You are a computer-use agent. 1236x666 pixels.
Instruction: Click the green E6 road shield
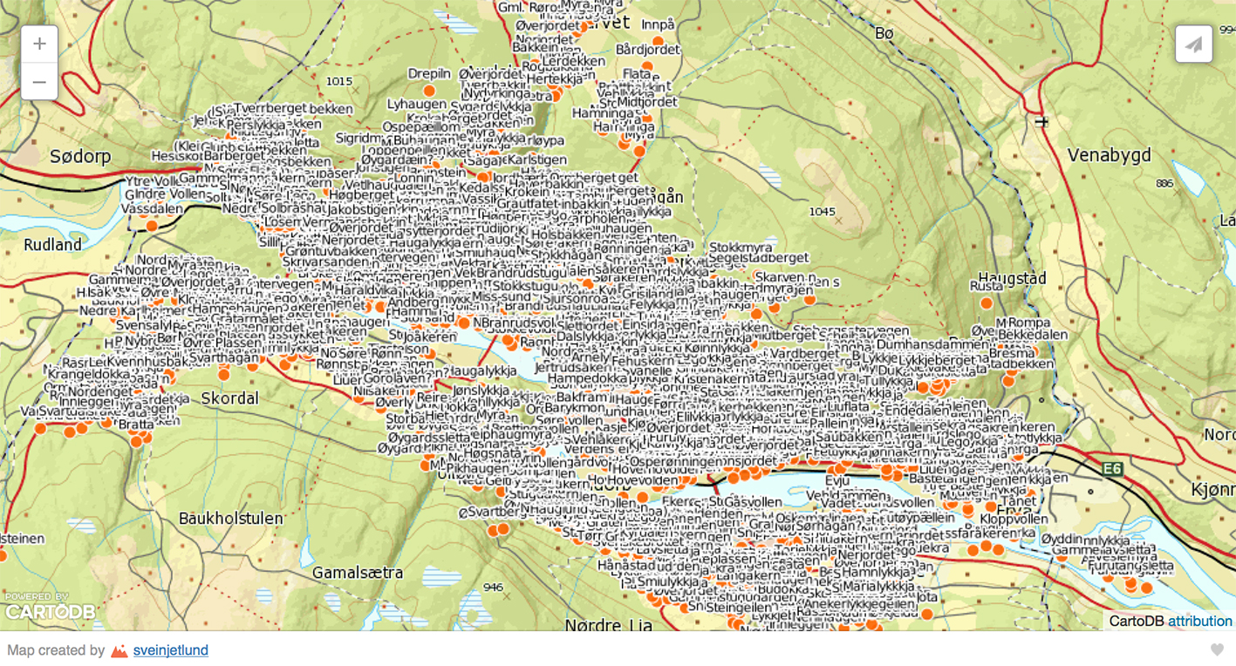[x=1111, y=470]
